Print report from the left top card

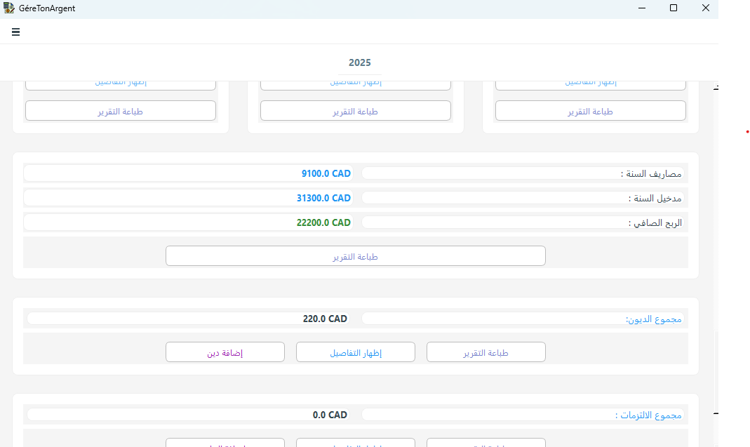tap(120, 111)
